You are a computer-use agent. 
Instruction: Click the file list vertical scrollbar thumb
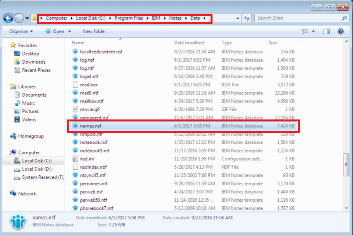(346, 165)
